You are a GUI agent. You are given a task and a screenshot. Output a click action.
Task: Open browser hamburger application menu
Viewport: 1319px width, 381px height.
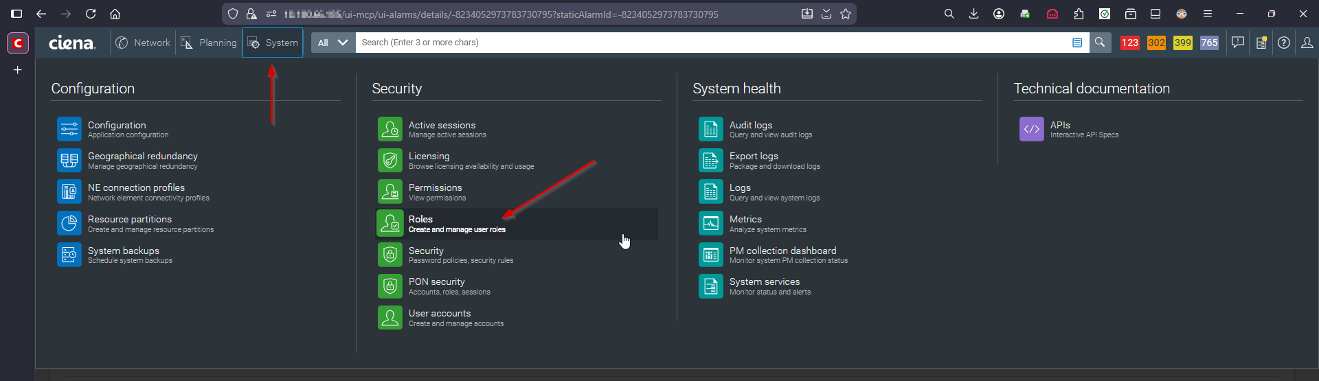tap(1207, 14)
